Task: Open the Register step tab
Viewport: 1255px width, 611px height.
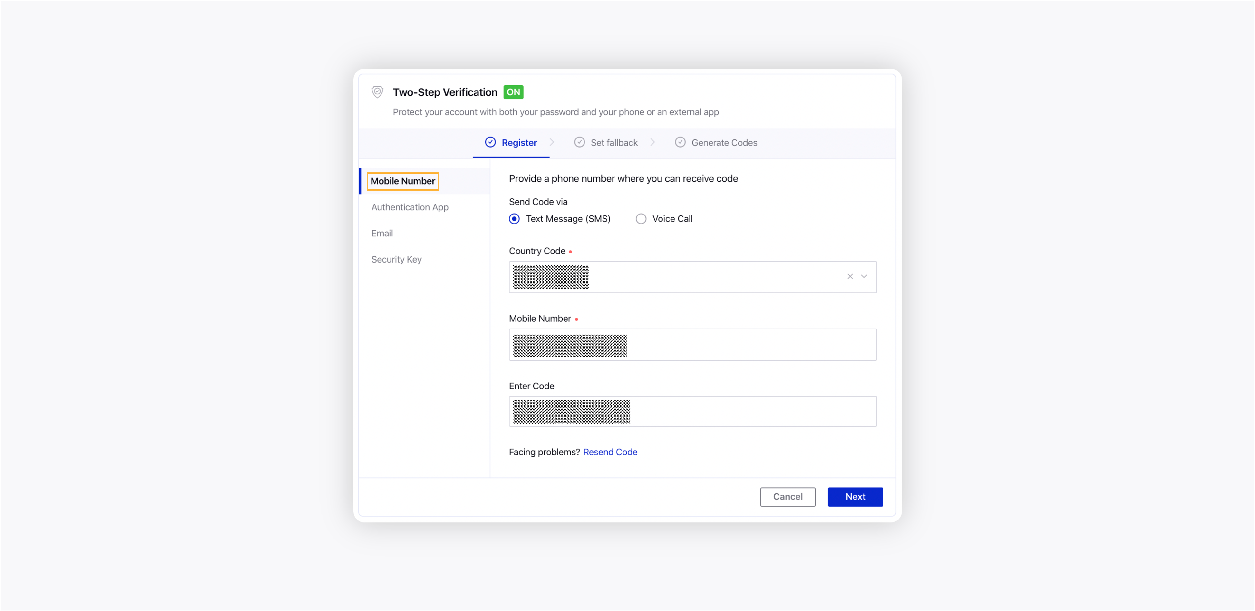Action: click(x=511, y=143)
